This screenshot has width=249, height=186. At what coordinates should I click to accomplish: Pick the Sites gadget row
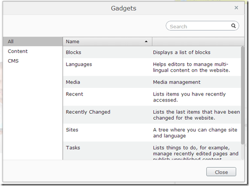(152, 132)
